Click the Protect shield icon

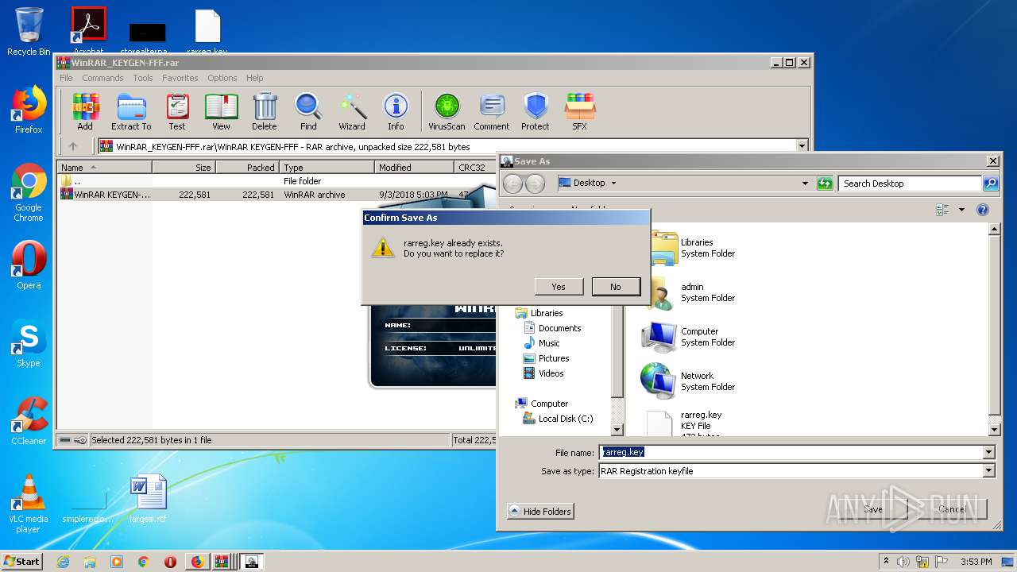click(x=536, y=112)
